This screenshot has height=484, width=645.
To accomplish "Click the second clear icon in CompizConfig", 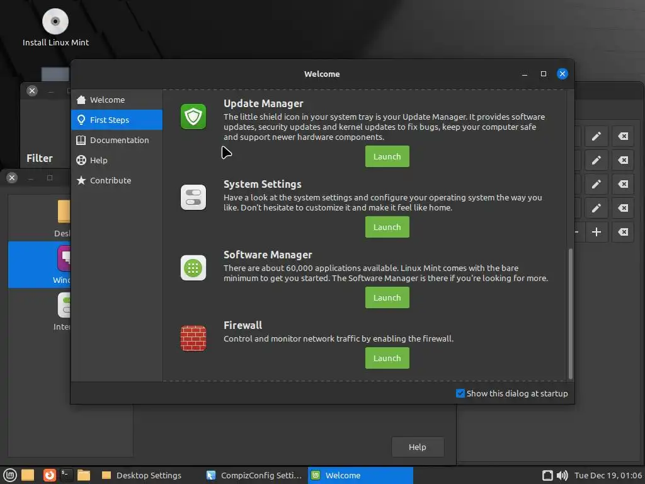I will [623, 160].
